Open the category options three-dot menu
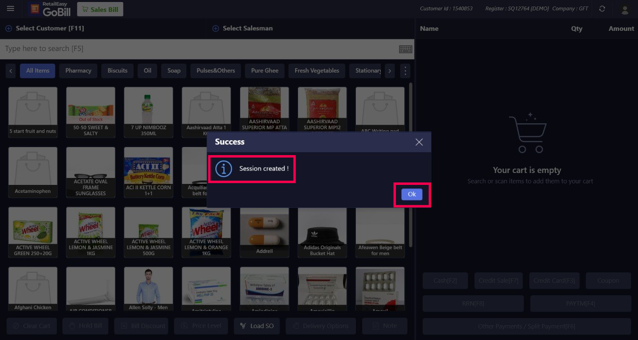638x340 pixels. click(405, 71)
